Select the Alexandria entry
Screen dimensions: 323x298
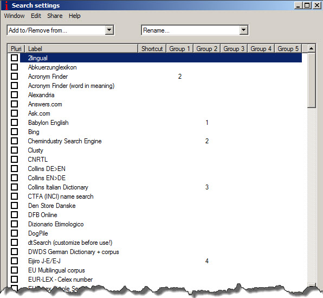tap(41, 95)
